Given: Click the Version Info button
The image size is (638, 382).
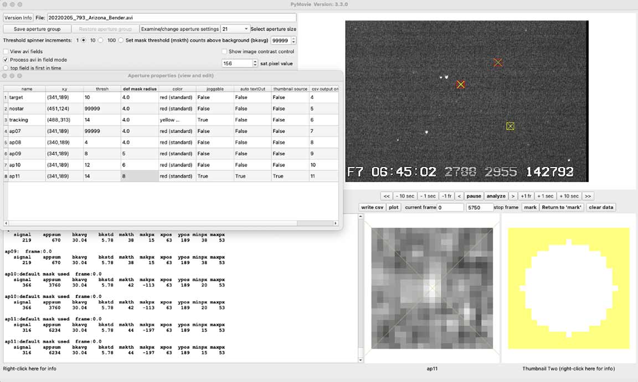Looking at the screenshot, I should (x=18, y=18).
